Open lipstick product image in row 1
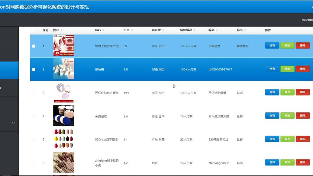Screen dimensions: 313x176 pyautogui.click(x=64, y=45)
